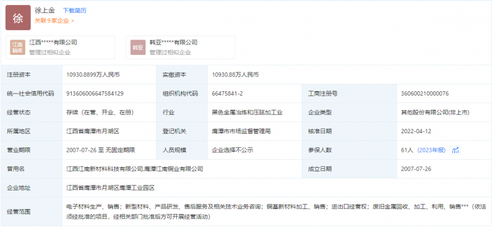Image resolution: width=495 pixels, height=230 pixels.
Task: Click the 所属地区 label
Action: point(19,131)
